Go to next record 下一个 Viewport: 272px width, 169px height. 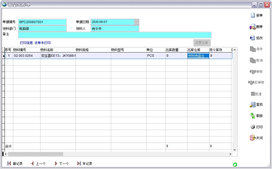[56, 164]
